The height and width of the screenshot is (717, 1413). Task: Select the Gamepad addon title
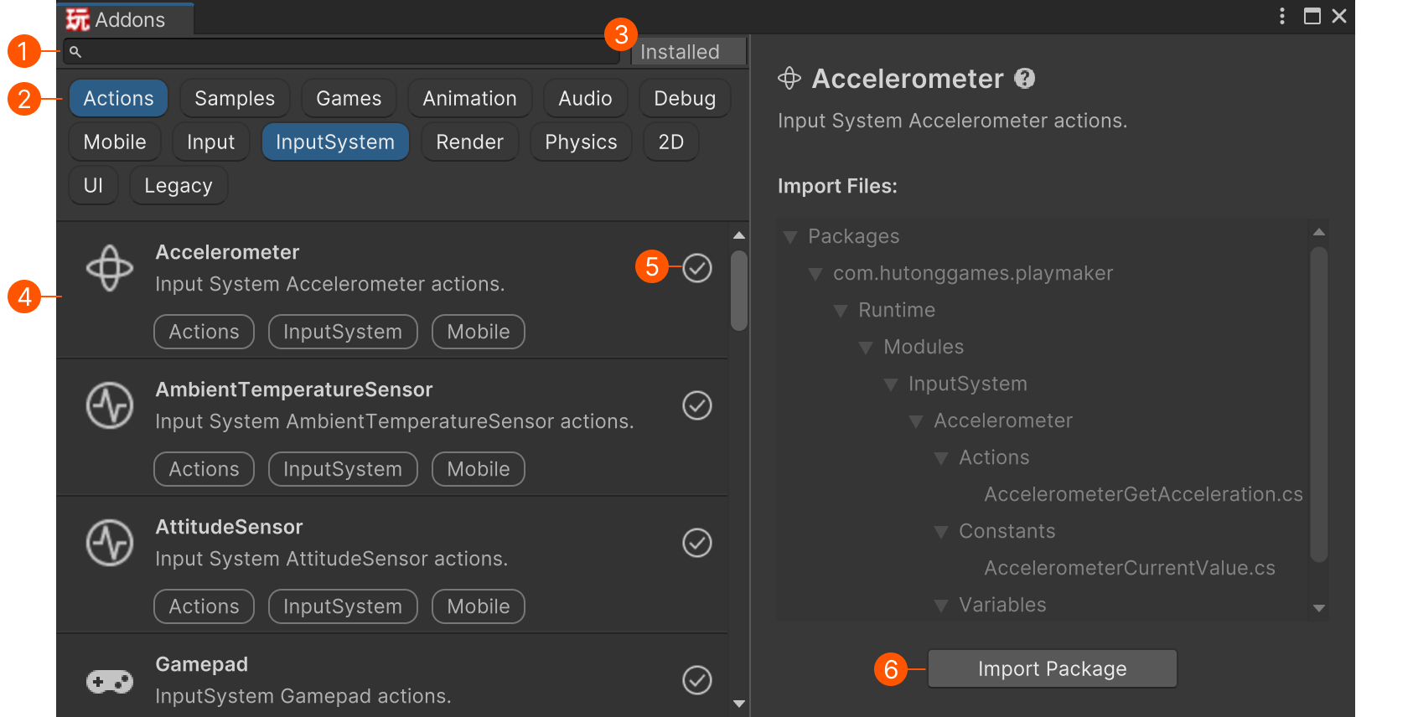[202, 664]
